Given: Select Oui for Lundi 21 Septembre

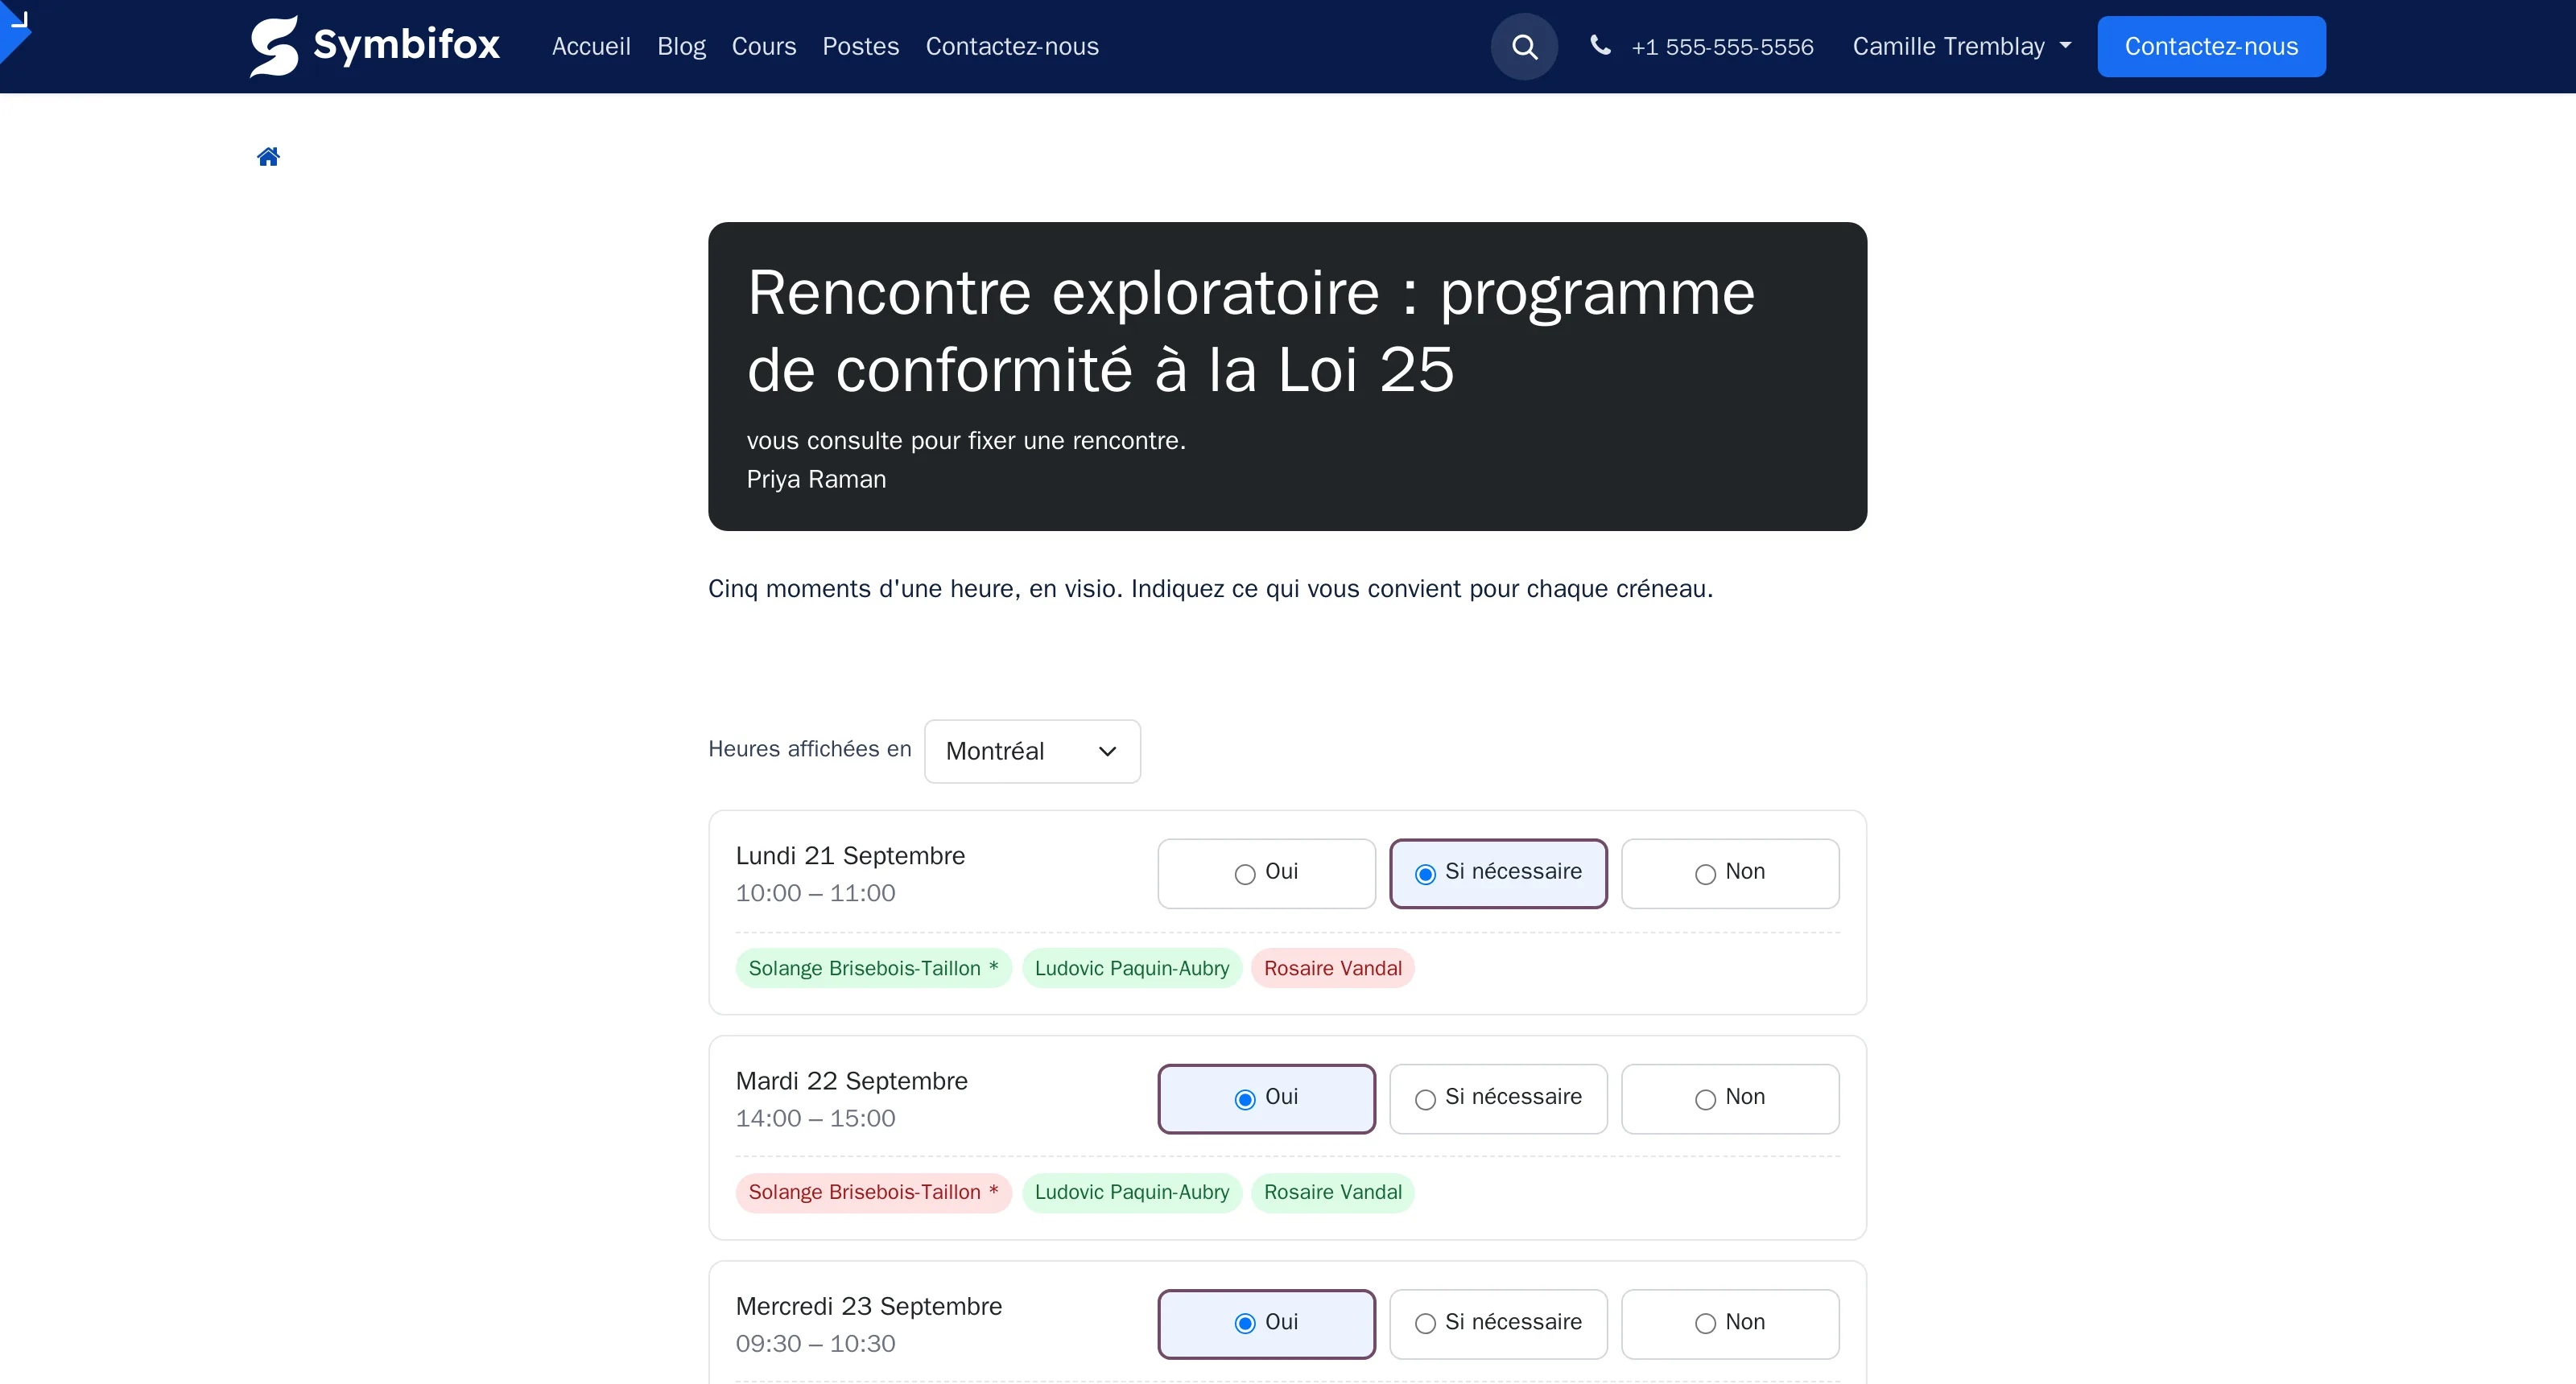Looking at the screenshot, I should [x=1266, y=873].
